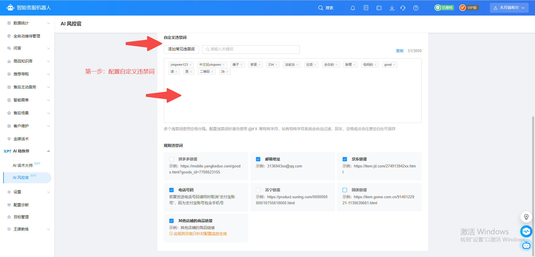The height and width of the screenshot is (257, 535).
Task: Uncheck the 邮箱地址 rule checkbox
Action: 258,159
